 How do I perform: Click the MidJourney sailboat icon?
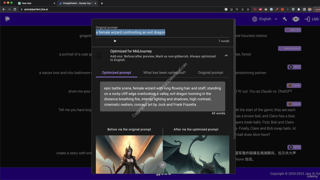pyautogui.click(x=99, y=55)
